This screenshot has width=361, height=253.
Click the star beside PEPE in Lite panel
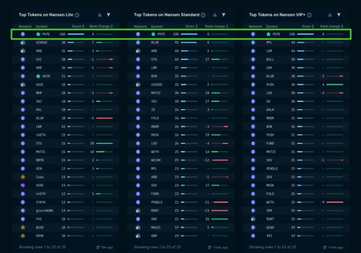tap(38, 34)
